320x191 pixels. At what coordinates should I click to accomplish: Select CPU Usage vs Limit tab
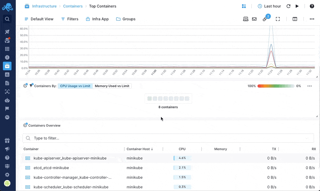(75, 86)
